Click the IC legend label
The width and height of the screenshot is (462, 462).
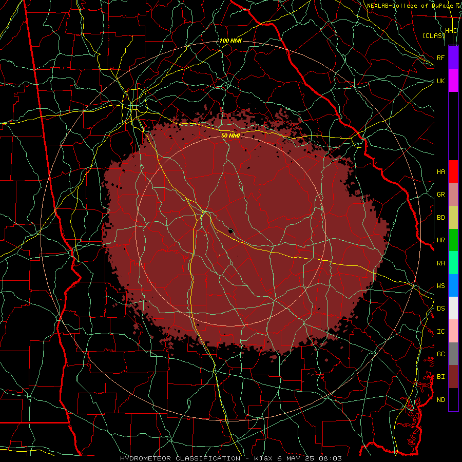(441, 332)
